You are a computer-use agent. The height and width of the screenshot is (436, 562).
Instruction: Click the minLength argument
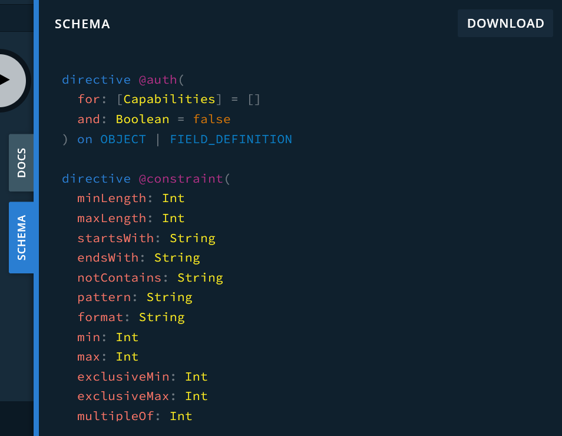click(111, 199)
